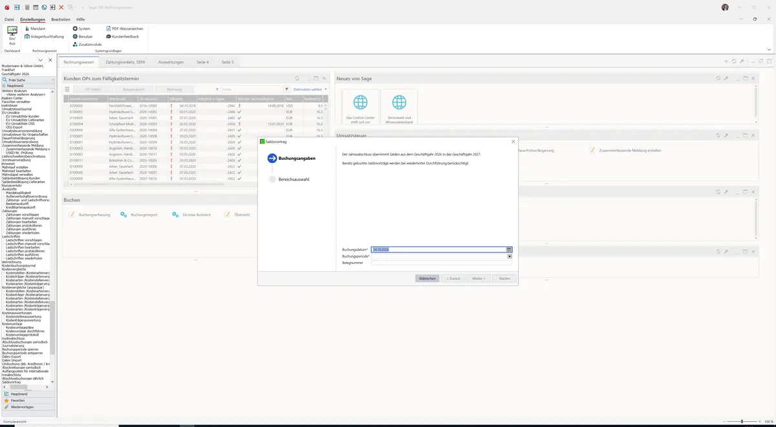Click Zusammenfassende Meldung erstellen link
This screenshot has width=776, height=427.
tap(625, 150)
